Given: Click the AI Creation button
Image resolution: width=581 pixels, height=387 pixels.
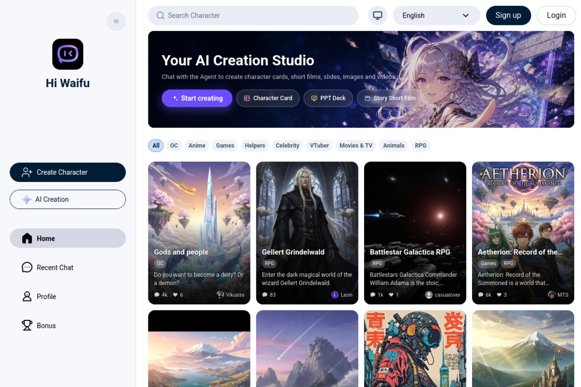Looking at the screenshot, I should point(68,199).
